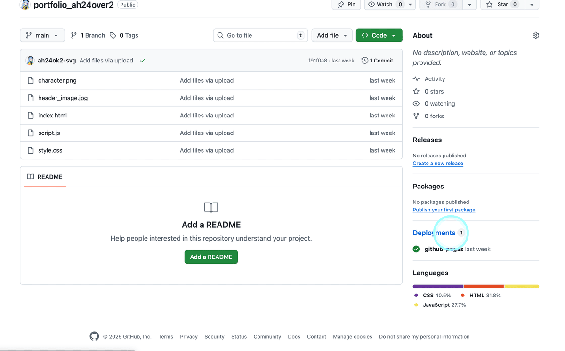This screenshot has width=565, height=351.
Task: Focus the Go to file search field
Action: tap(260, 35)
